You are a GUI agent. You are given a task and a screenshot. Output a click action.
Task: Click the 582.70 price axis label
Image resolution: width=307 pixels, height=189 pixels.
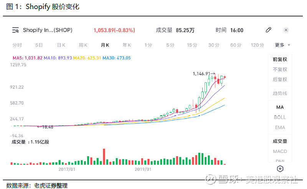[17, 103]
